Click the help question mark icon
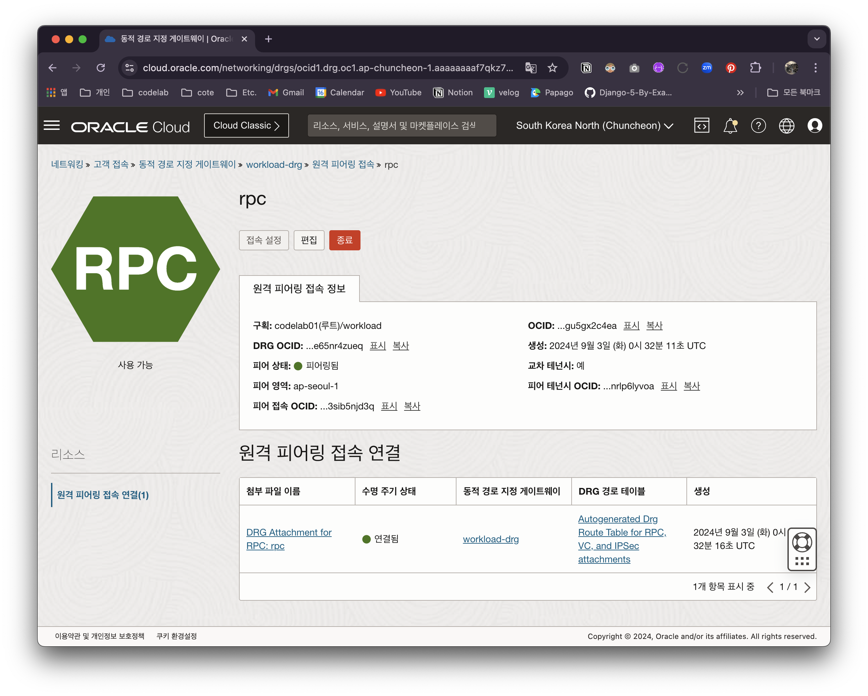 (758, 126)
